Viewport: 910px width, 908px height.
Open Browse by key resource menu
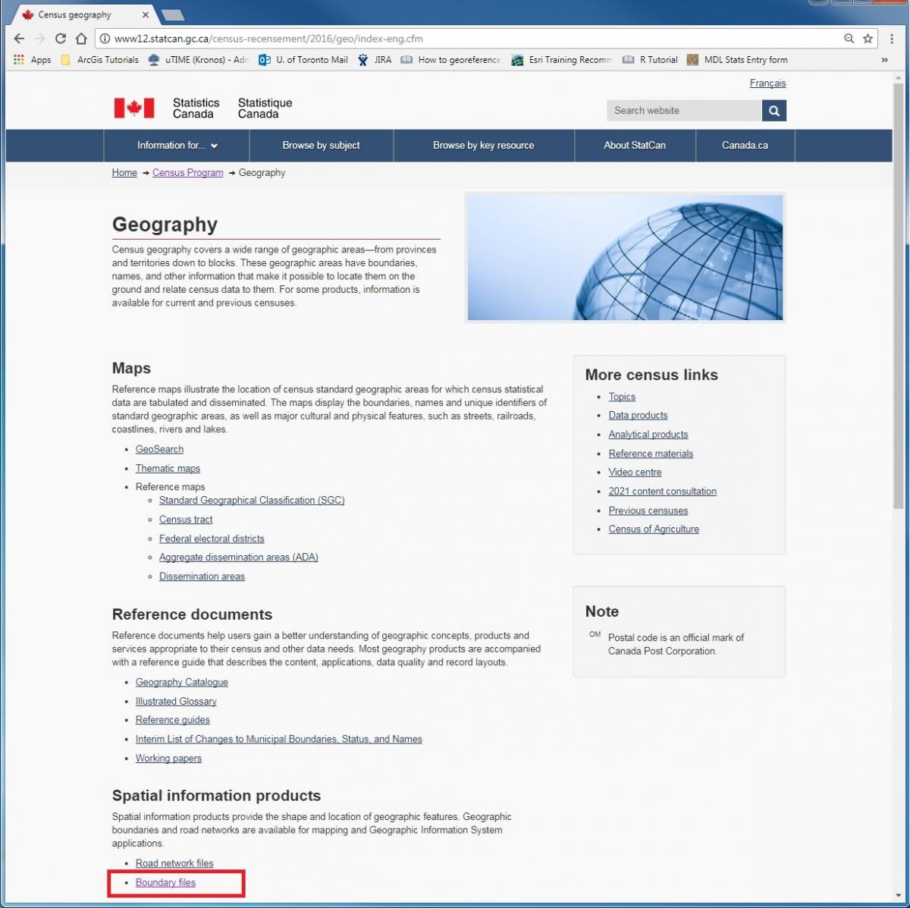pyautogui.click(x=484, y=146)
